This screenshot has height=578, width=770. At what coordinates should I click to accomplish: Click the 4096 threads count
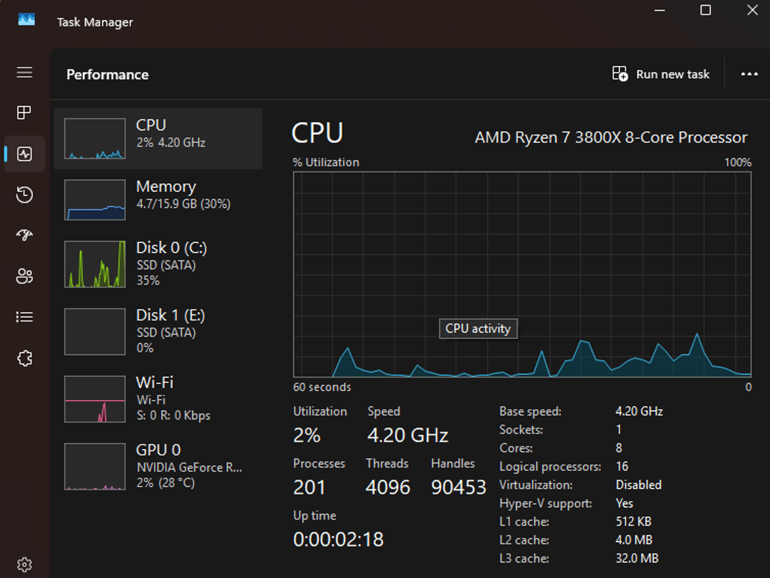pyautogui.click(x=388, y=487)
